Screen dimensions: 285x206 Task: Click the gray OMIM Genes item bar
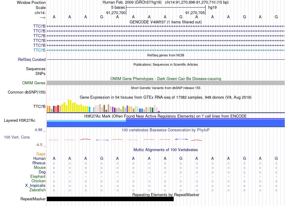click(x=166, y=83)
